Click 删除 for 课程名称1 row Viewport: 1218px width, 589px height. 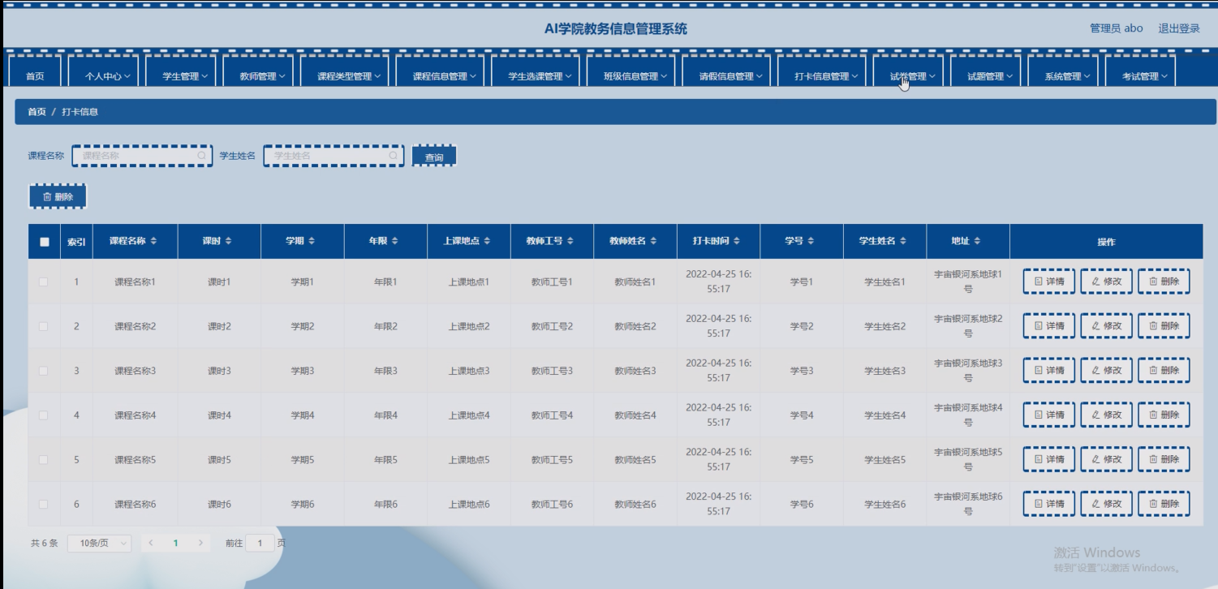[1164, 282]
